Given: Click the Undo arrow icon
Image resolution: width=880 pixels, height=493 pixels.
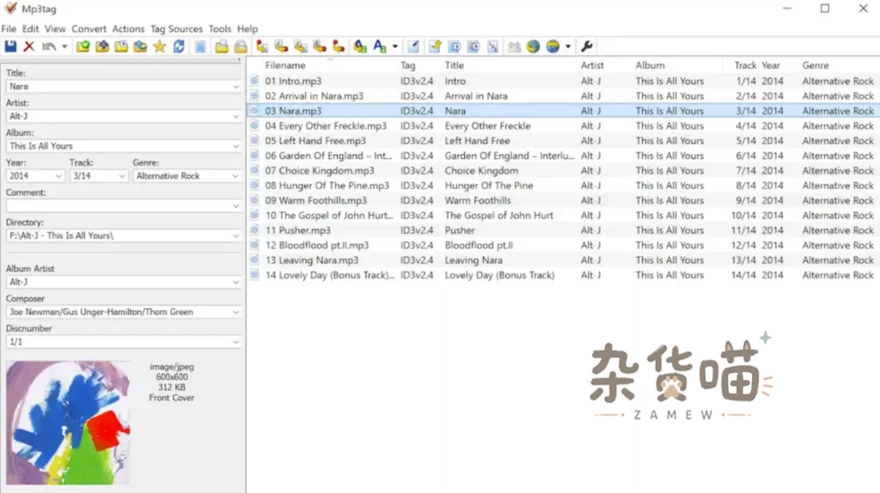Looking at the screenshot, I should (x=49, y=46).
